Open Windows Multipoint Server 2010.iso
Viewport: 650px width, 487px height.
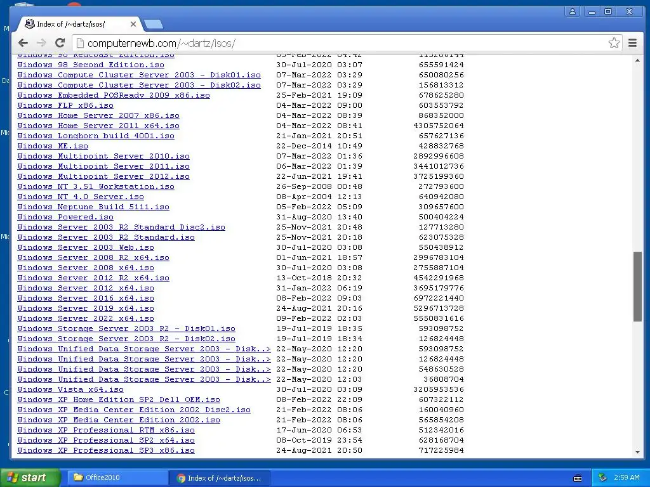click(103, 156)
